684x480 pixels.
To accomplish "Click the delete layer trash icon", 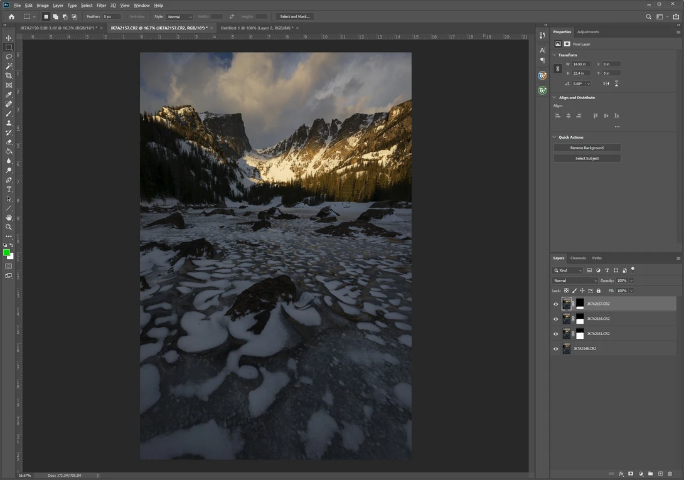I will click(670, 474).
